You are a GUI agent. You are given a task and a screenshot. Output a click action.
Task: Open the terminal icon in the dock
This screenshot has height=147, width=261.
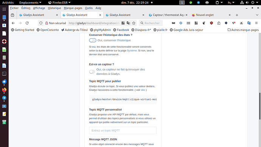coord(4,74)
